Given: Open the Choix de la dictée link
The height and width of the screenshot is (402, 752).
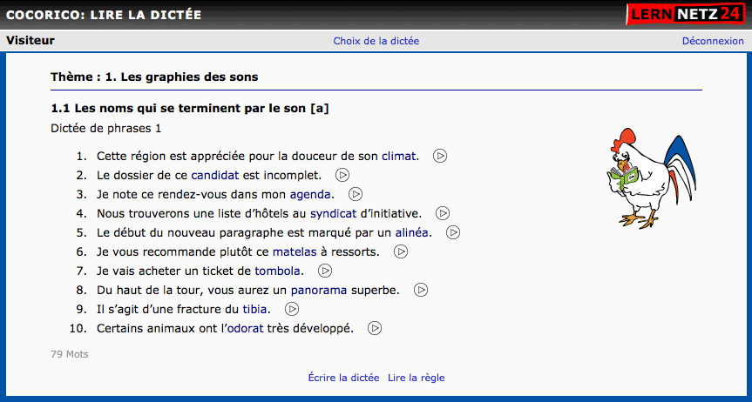Looking at the screenshot, I should pyautogui.click(x=376, y=41).
